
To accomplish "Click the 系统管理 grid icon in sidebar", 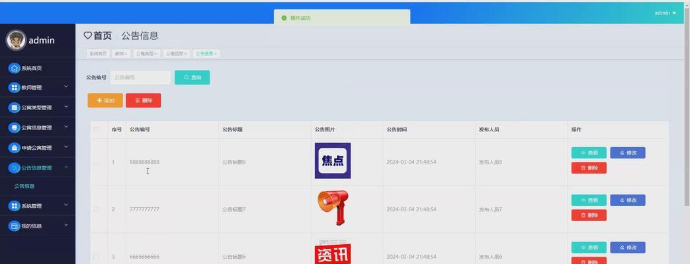I will (x=15, y=205).
